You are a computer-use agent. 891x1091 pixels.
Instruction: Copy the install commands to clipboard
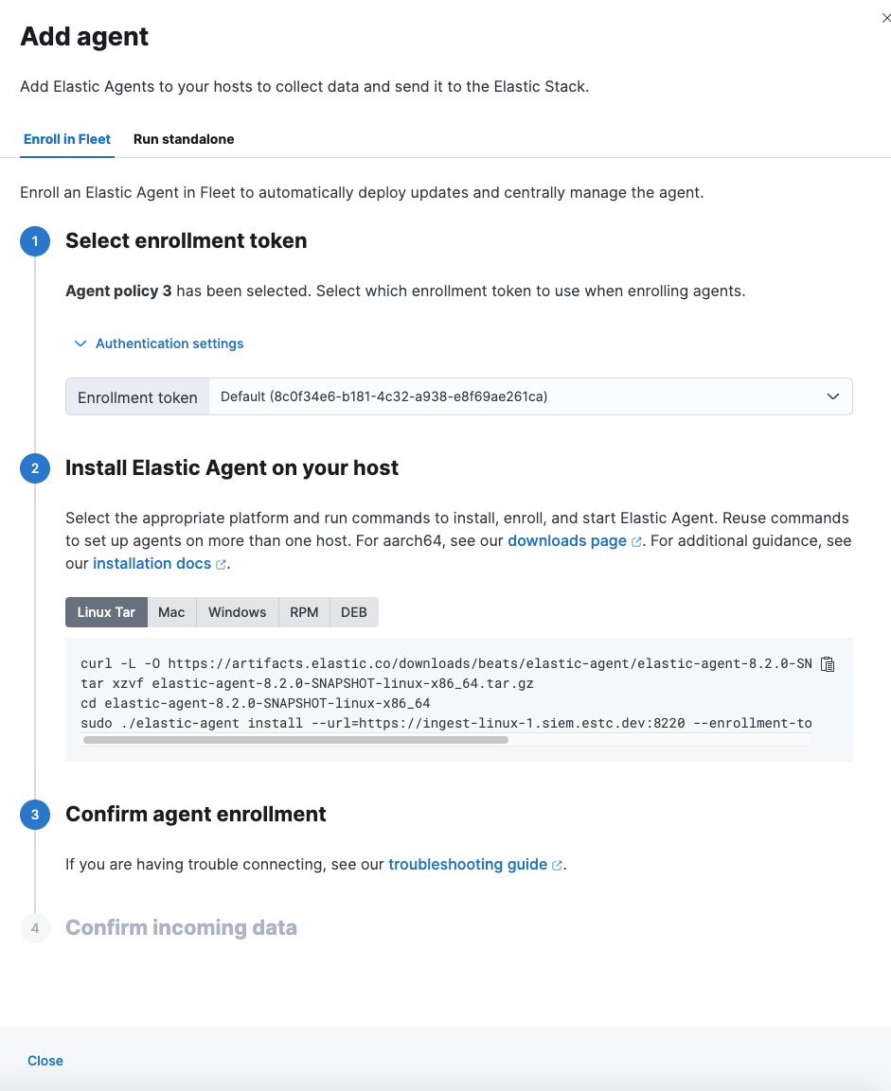point(827,663)
